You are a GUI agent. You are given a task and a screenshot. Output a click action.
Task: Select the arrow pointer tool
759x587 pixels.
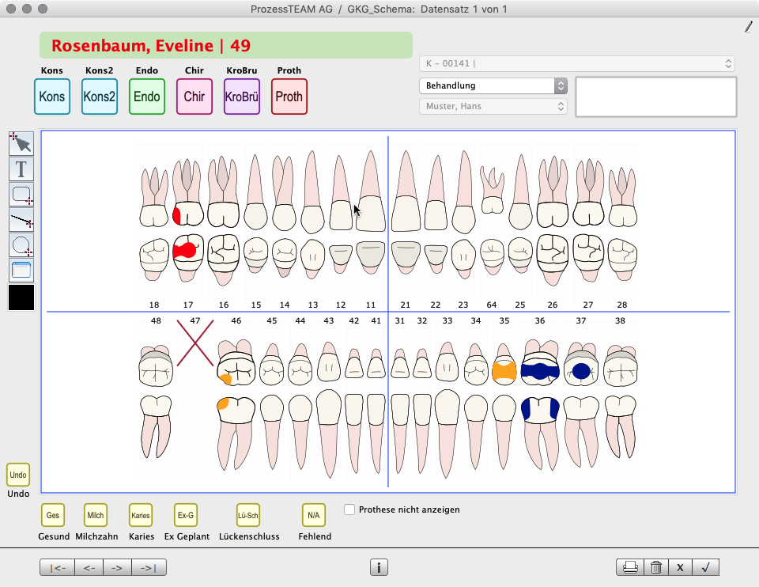pyautogui.click(x=21, y=143)
